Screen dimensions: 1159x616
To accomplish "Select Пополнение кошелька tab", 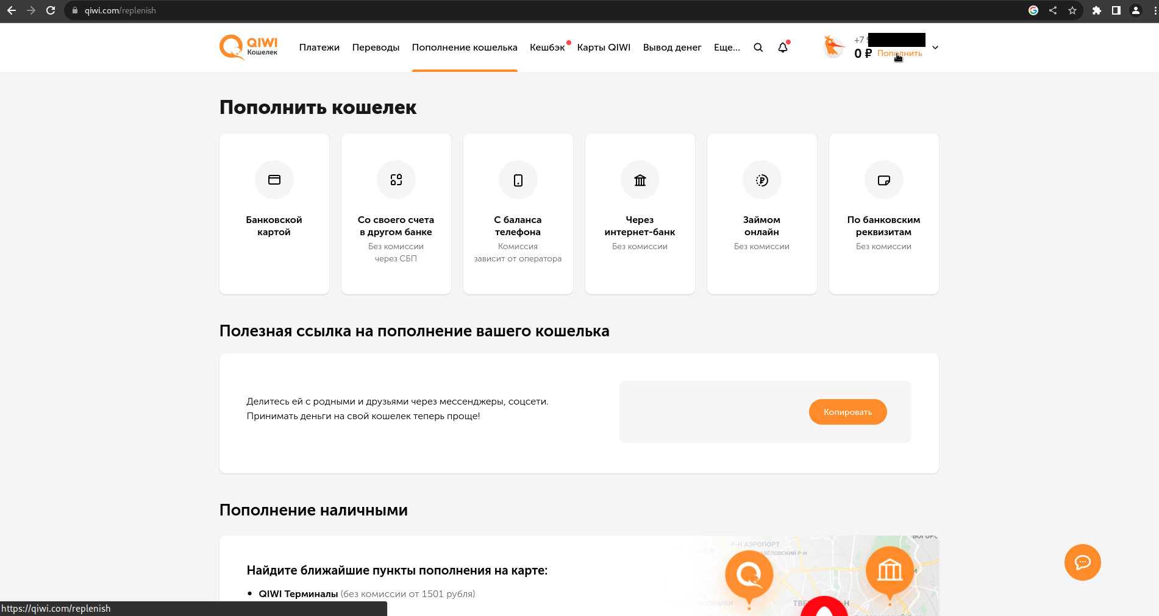I will (x=465, y=48).
